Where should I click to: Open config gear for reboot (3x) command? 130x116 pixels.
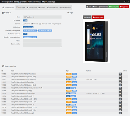click(120, 85)
